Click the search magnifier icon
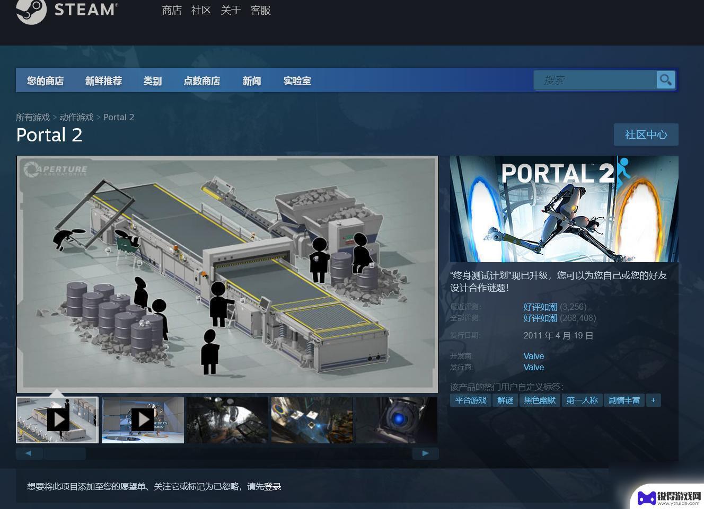The image size is (704, 509). tap(665, 80)
